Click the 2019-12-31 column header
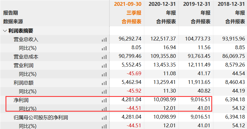247x129 pixels. click(x=196, y=4)
